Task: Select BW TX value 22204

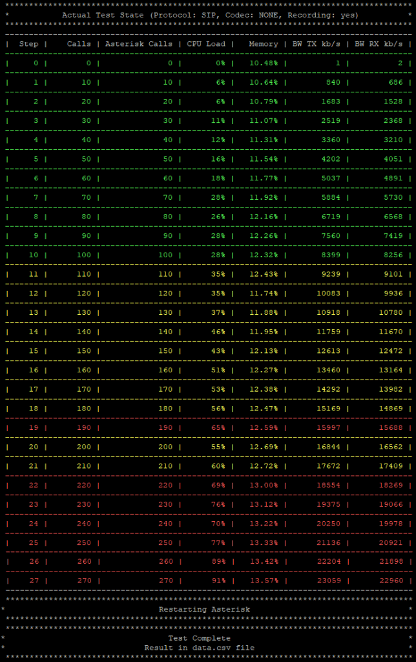Action: (x=329, y=562)
